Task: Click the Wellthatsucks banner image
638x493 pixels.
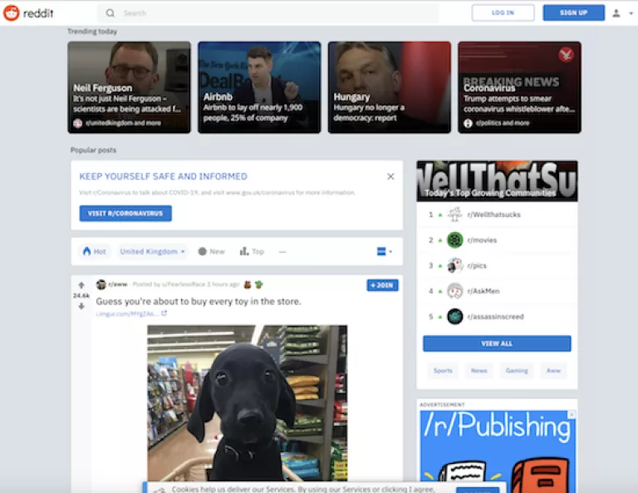Action: [497, 180]
